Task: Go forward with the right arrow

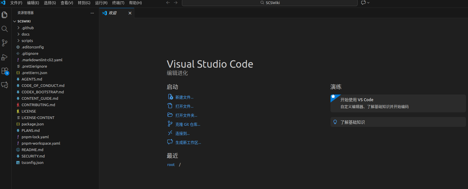Action: click(x=175, y=3)
